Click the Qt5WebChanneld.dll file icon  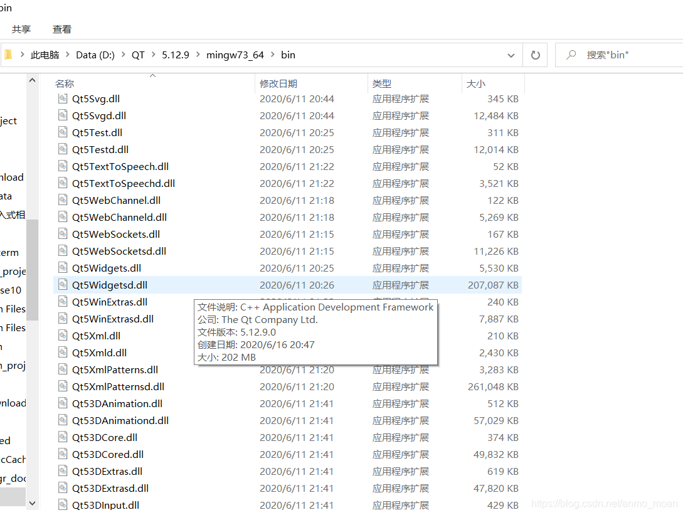[x=63, y=217]
